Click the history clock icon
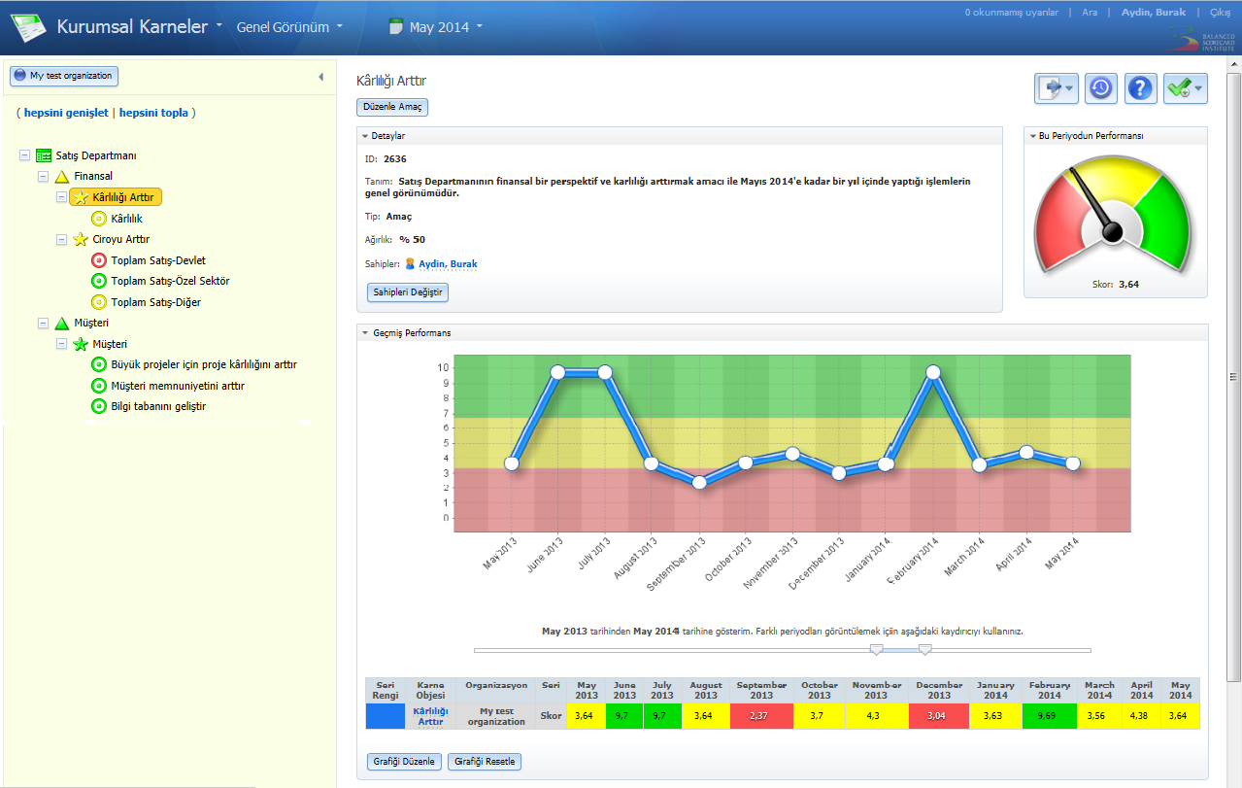Screen dimensions: 1242x788 (1100, 88)
